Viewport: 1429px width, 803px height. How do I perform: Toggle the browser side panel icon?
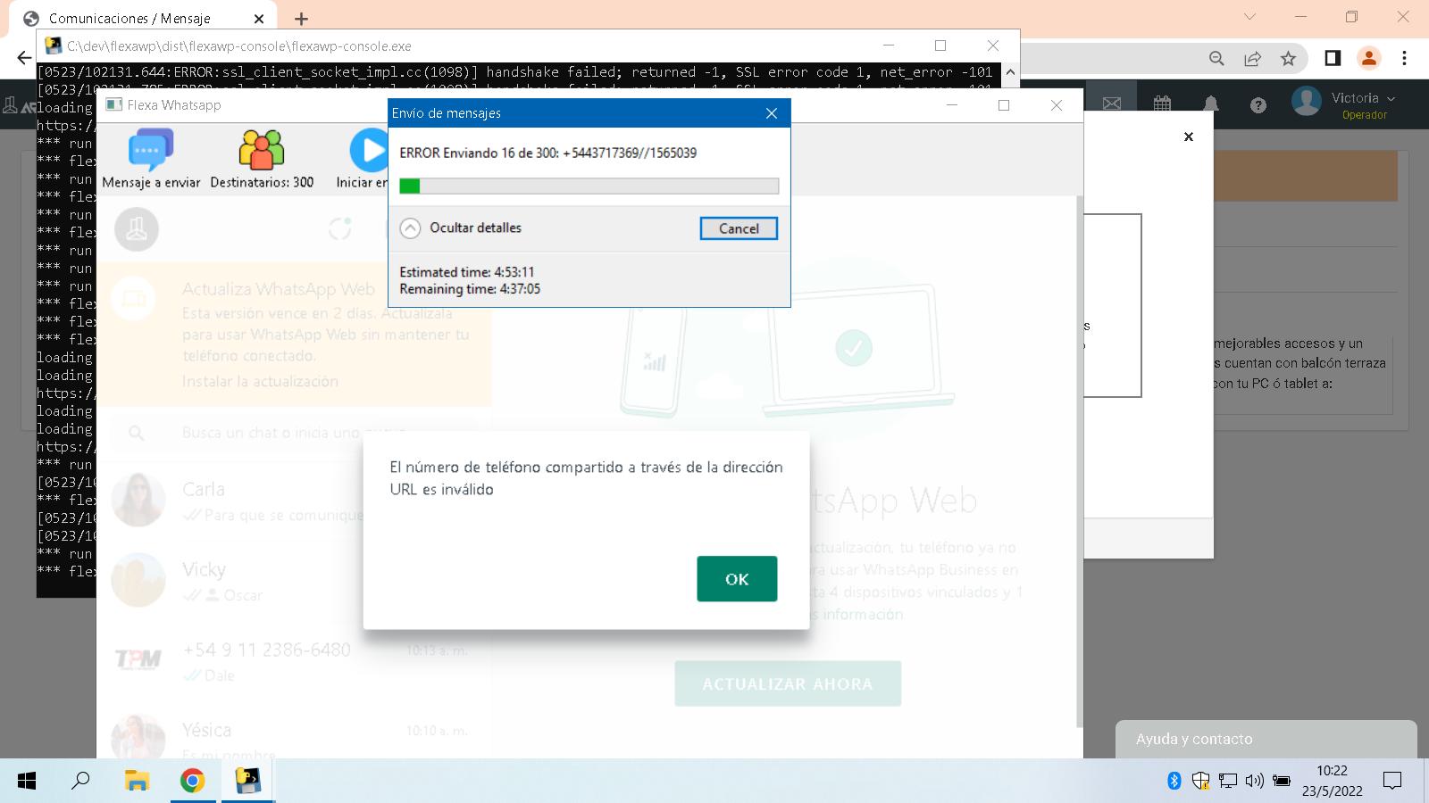point(1333,58)
